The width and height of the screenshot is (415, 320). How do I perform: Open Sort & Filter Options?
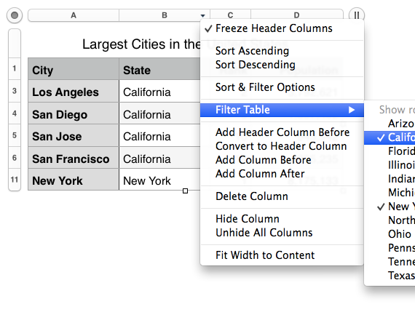(x=265, y=87)
